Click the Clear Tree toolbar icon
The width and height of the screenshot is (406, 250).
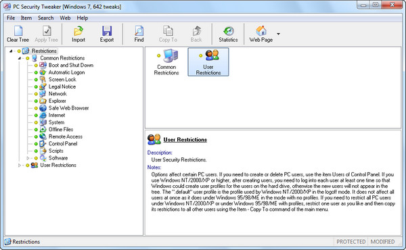(x=18, y=31)
